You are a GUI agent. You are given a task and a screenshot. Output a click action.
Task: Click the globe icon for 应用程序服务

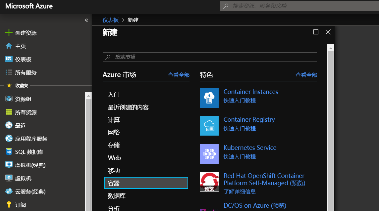(9, 138)
